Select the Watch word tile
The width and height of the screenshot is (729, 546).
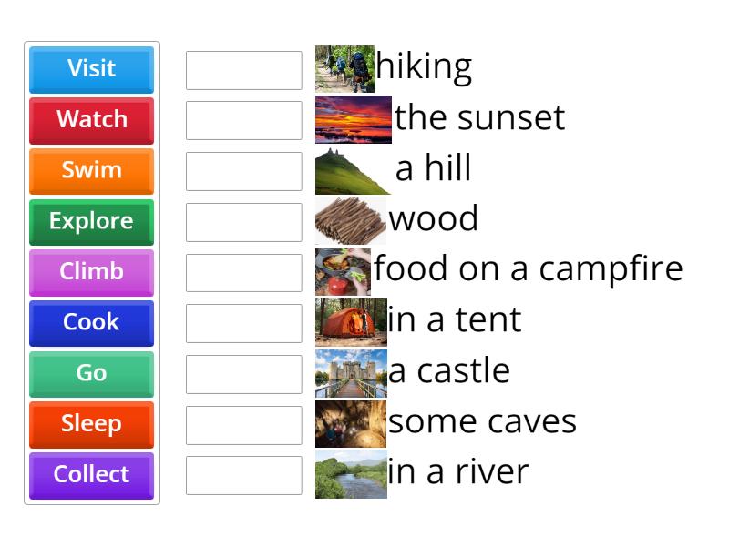point(91,120)
